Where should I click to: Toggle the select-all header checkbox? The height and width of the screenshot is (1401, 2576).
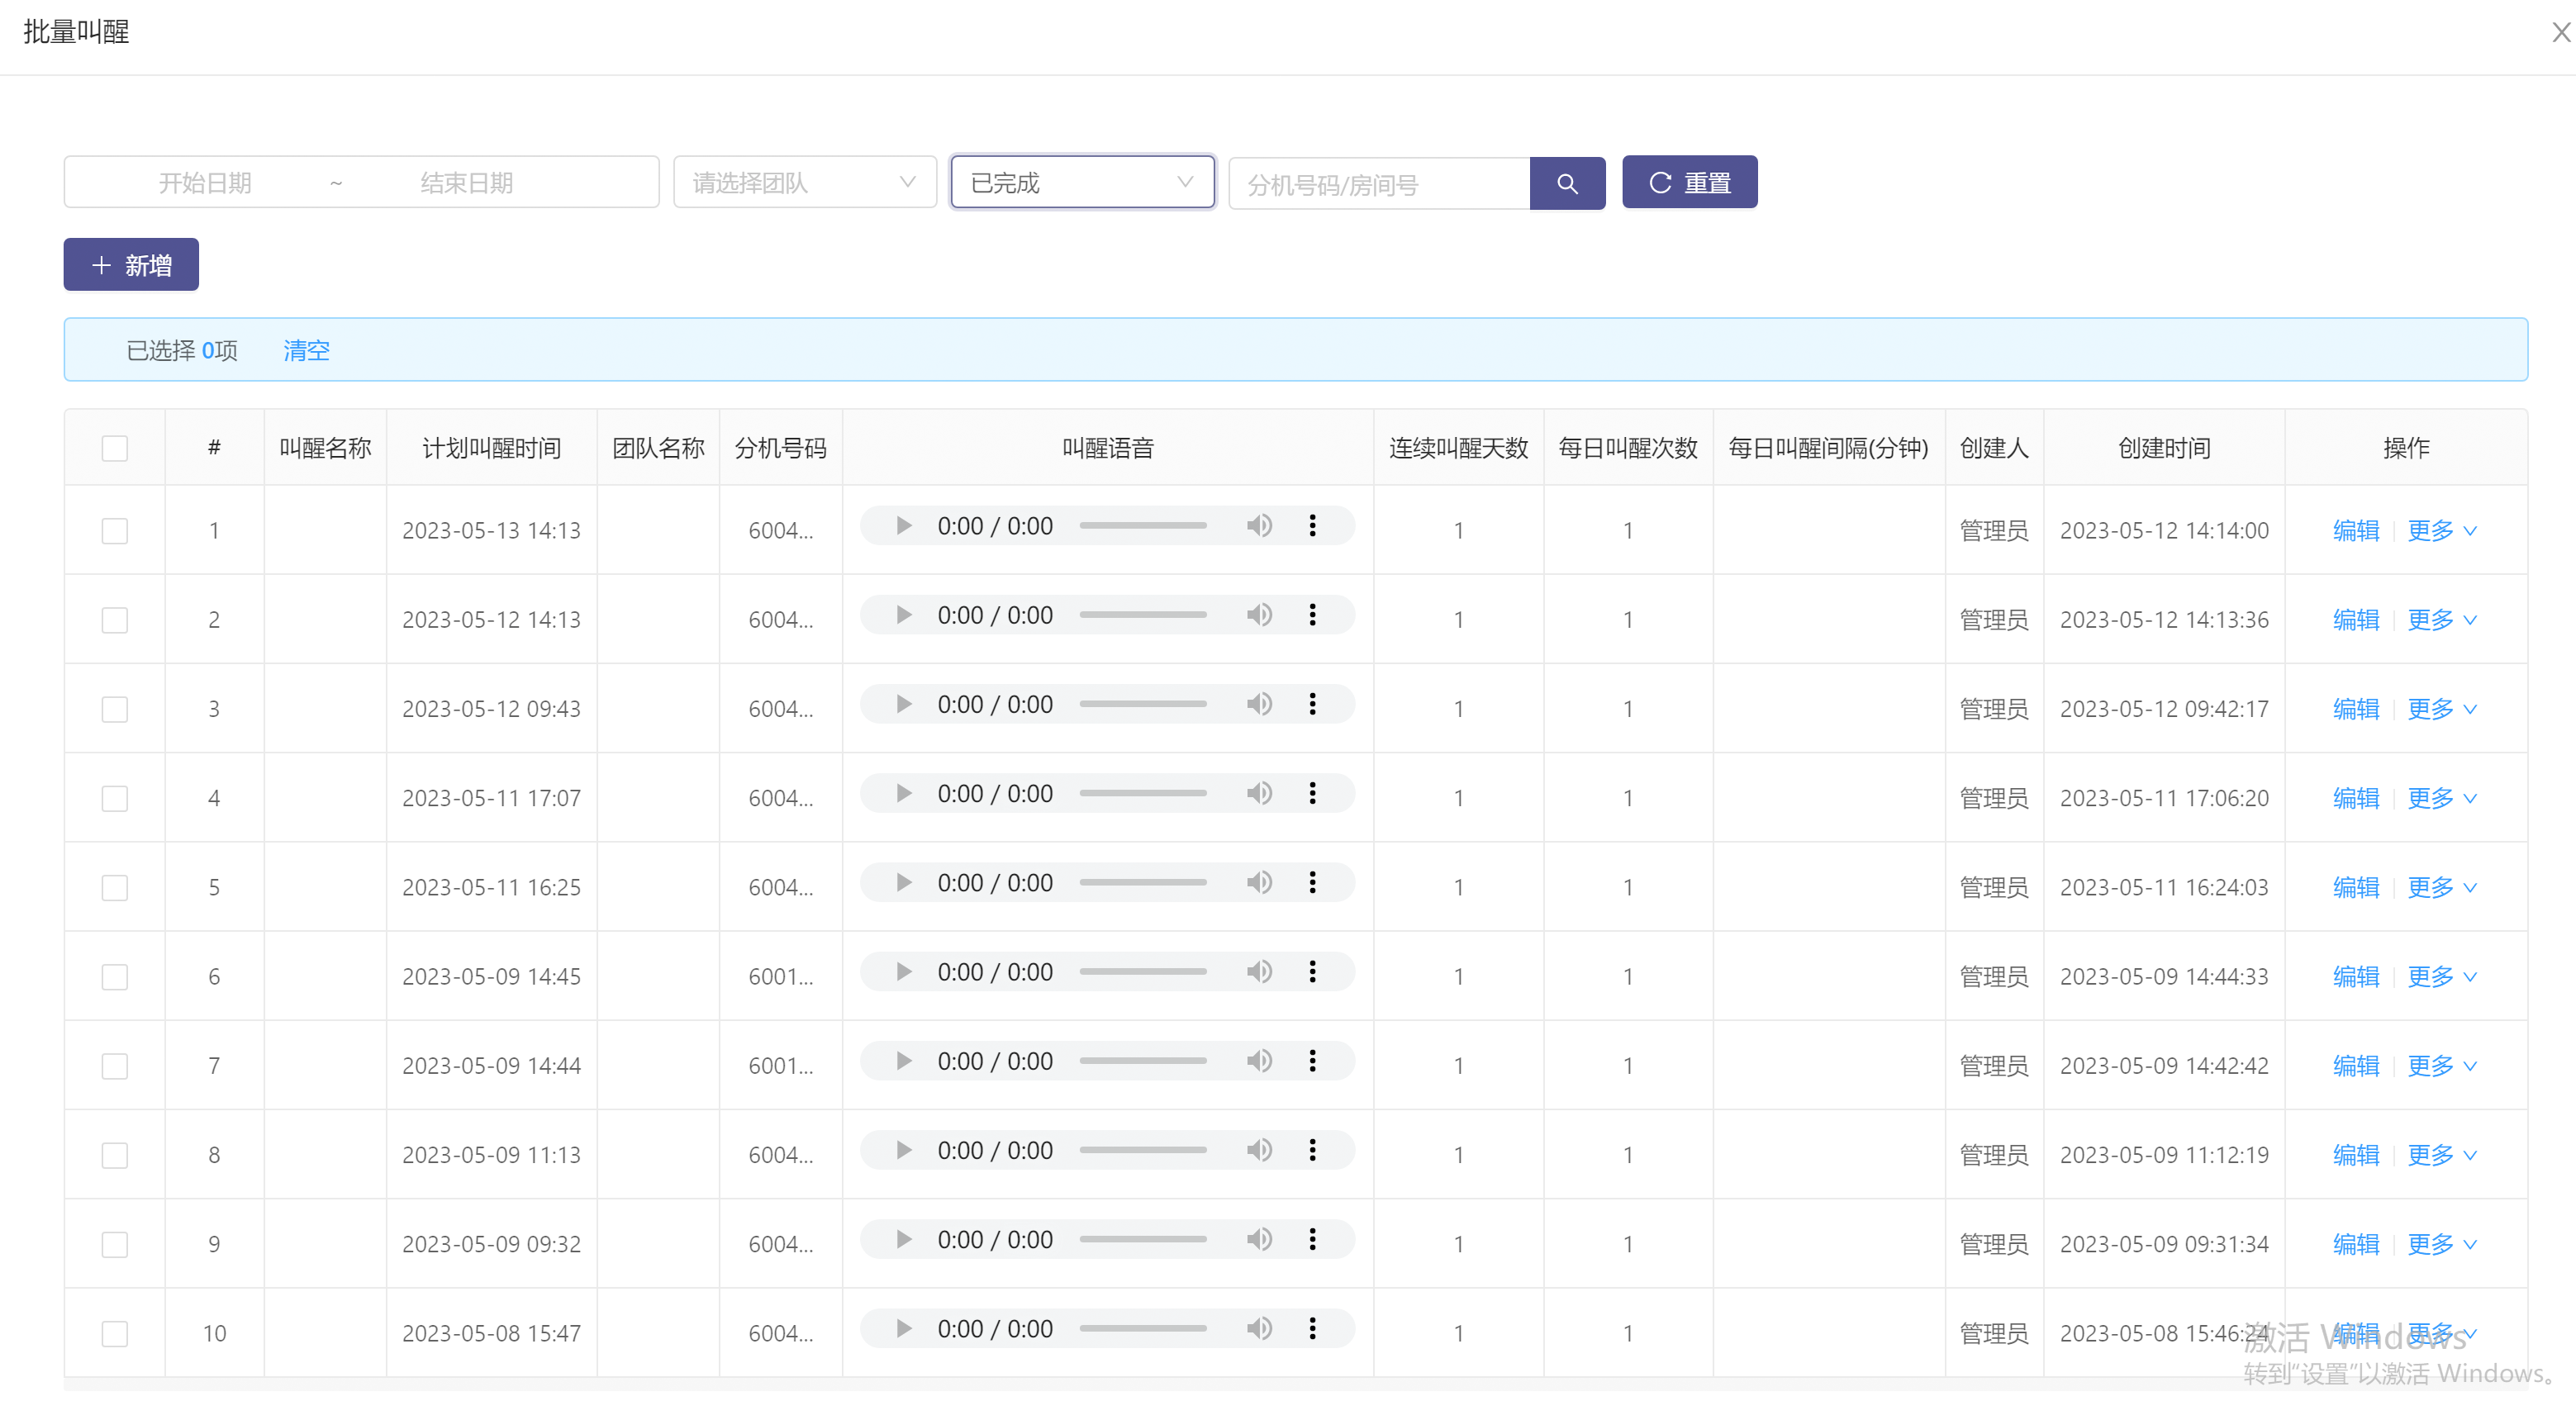click(x=115, y=448)
